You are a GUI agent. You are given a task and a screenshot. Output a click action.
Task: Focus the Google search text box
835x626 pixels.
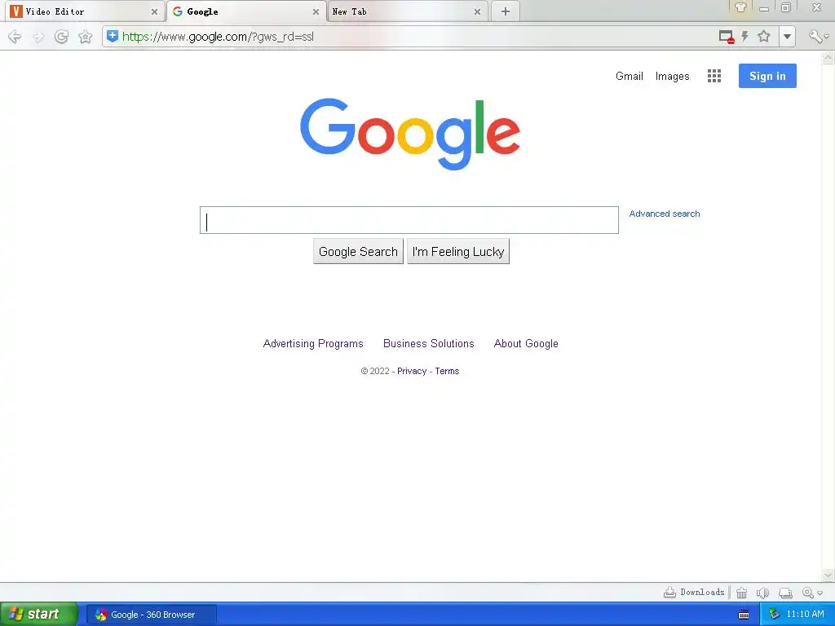tap(409, 220)
